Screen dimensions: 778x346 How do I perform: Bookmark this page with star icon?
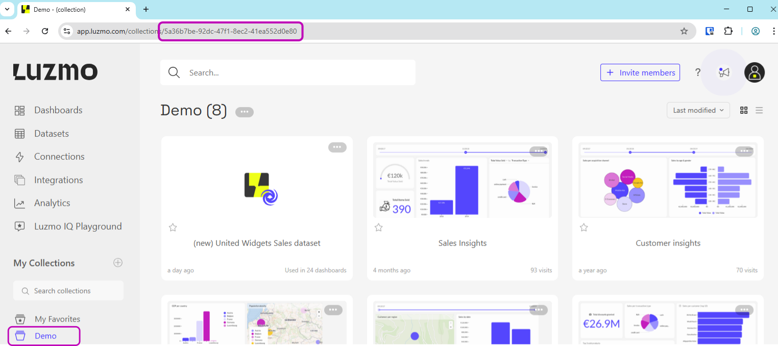[684, 31]
